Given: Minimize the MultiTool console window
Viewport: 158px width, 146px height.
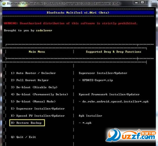Looking at the screenshot, I should coord(136,3).
